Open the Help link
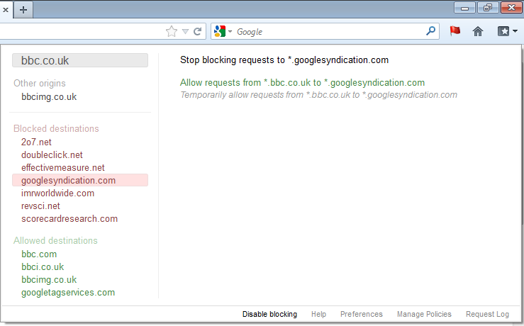The height and width of the screenshot is (326, 524). [318, 314]
